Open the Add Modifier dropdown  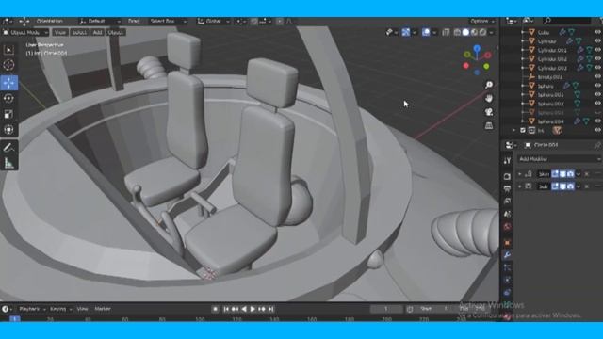coord(560,159)
